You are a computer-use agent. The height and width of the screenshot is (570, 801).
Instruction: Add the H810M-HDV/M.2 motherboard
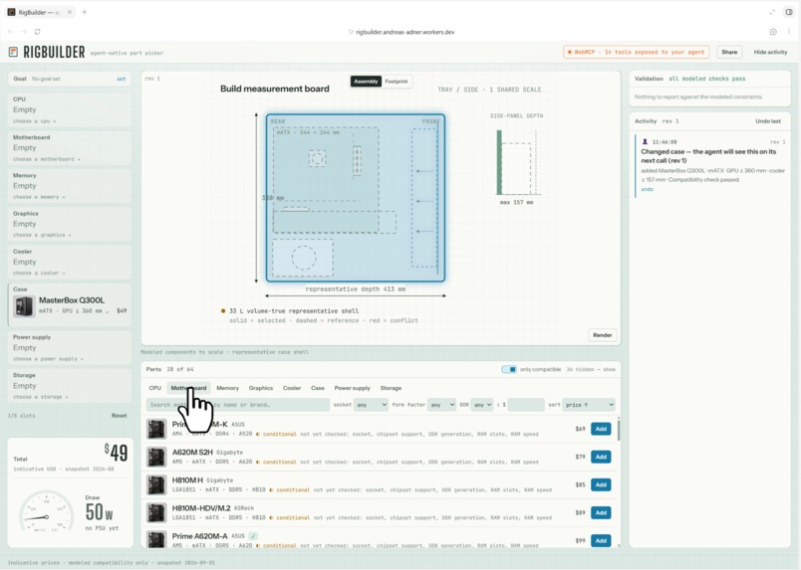[x=601, y=513]
